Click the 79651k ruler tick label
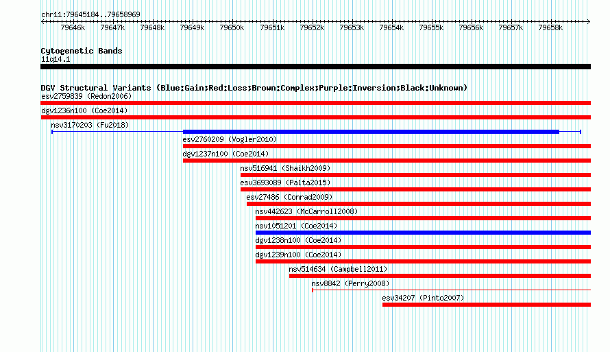Viewport: 610px width, 352px height. (272, 27)
